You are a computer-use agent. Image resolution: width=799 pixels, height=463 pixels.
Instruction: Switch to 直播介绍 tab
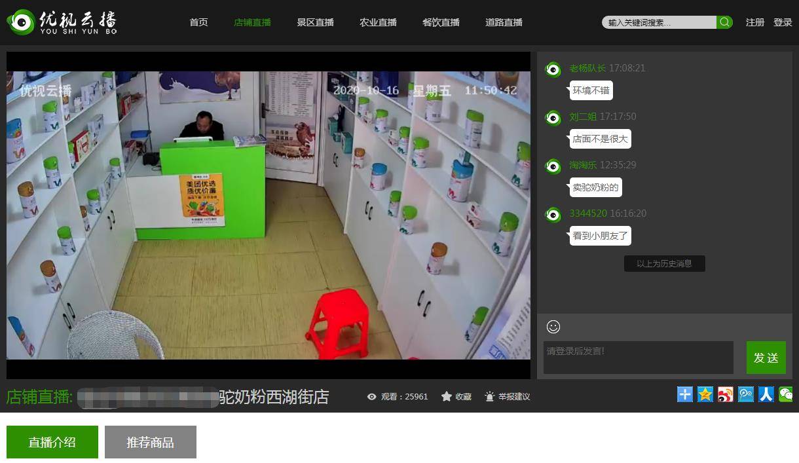tap(52, 442)
